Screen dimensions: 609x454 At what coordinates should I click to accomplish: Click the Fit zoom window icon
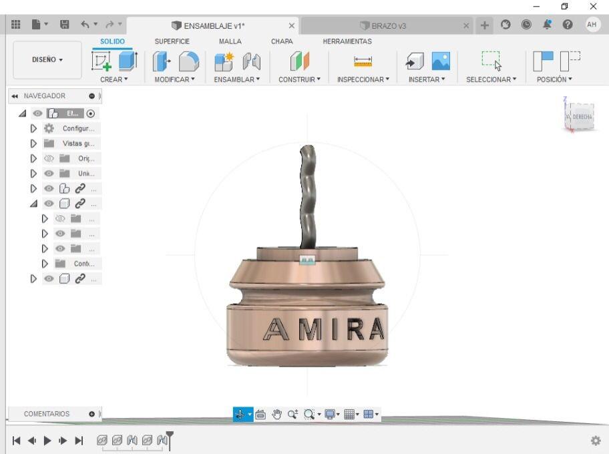click(x=309, y=415)
